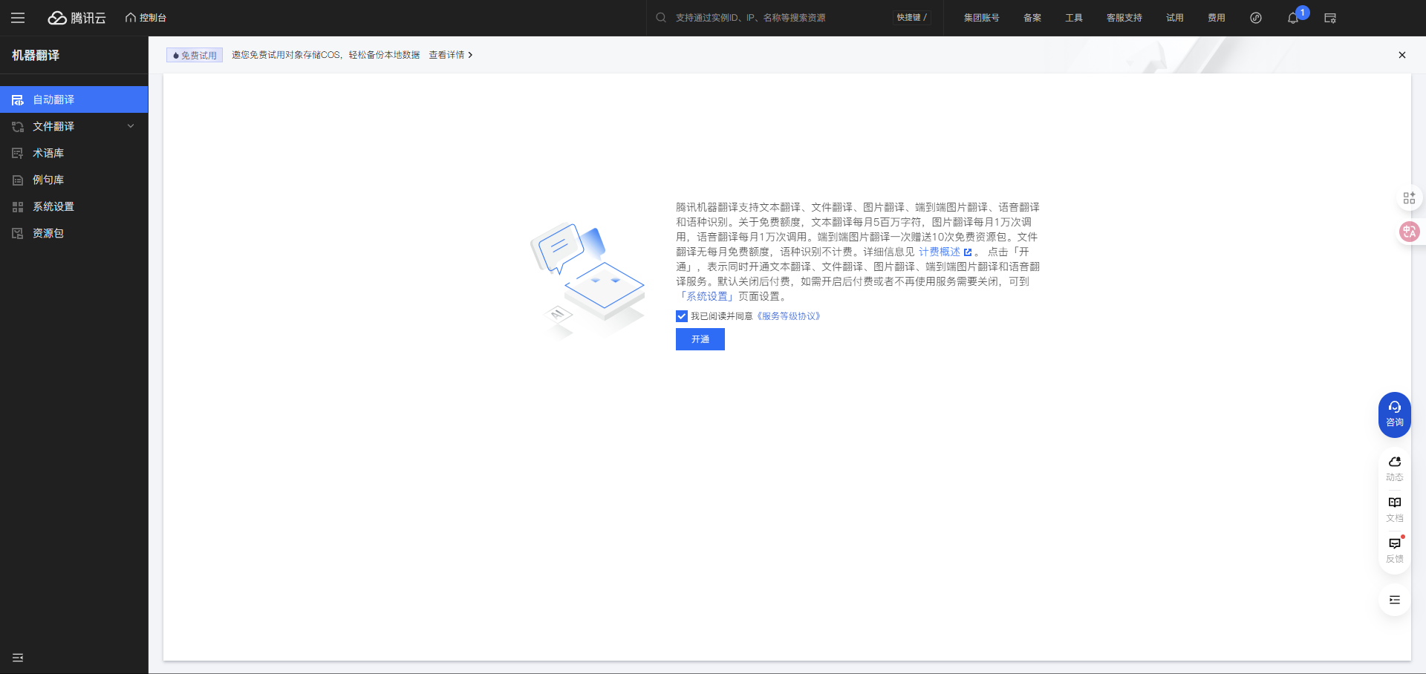Open the system settings sidebar item
Viewport: 1426px width, 674px height.
coord(53,206)
